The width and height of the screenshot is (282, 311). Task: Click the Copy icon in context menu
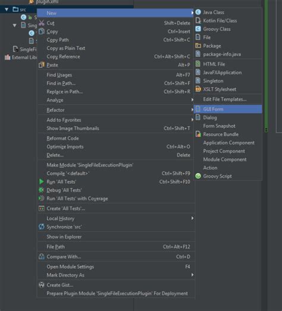coord(42,32)
